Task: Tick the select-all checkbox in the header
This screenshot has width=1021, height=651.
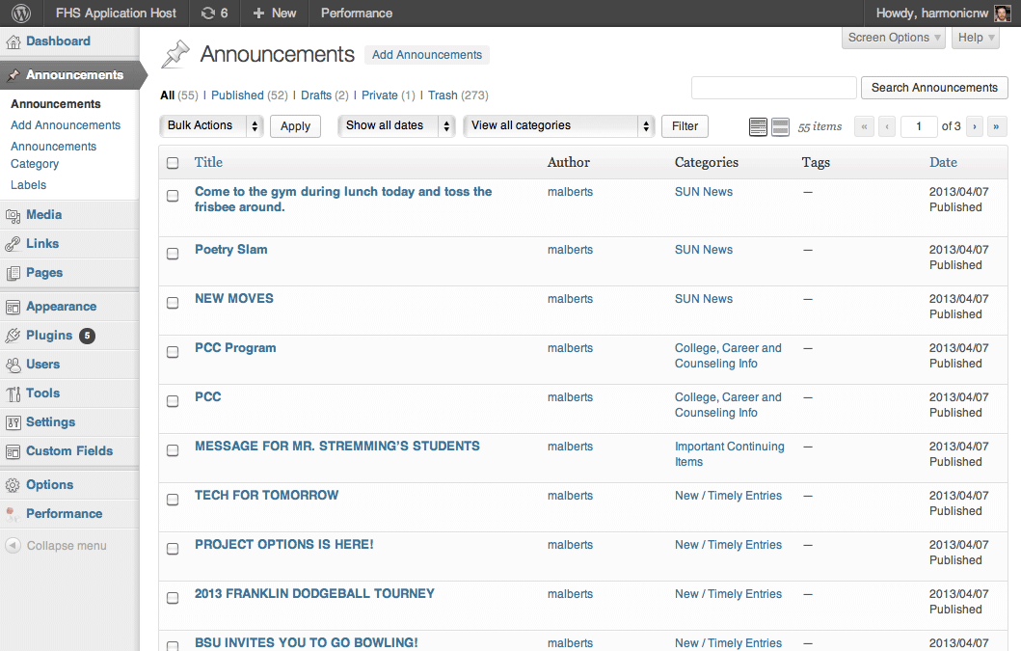Action: tap(173, 163)
